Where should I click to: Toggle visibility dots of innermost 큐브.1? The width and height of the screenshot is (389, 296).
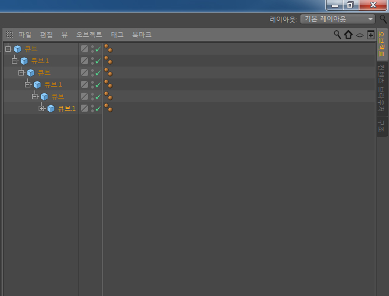(x=92, y=108)
